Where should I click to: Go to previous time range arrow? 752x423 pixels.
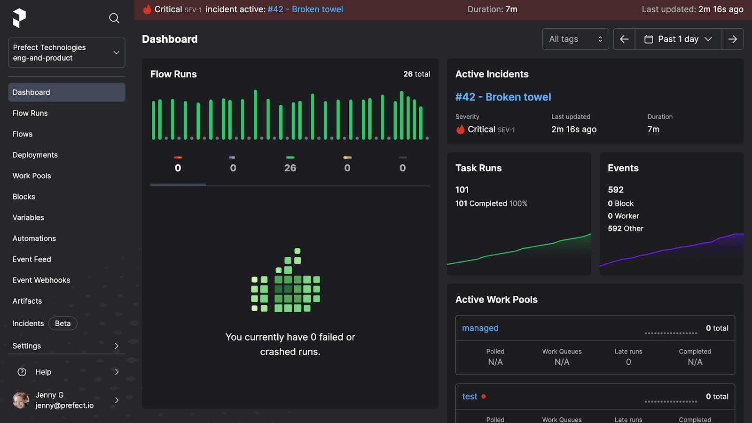pos(624,39)
